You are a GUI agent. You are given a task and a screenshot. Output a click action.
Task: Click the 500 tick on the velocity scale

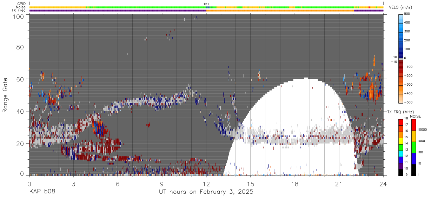click(x=408, y=14)
